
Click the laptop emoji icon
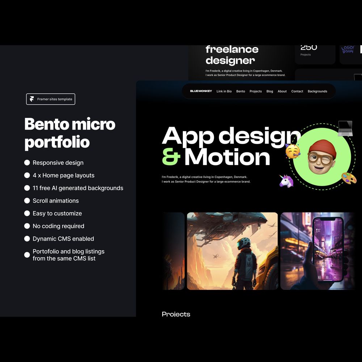click(345, 129)
